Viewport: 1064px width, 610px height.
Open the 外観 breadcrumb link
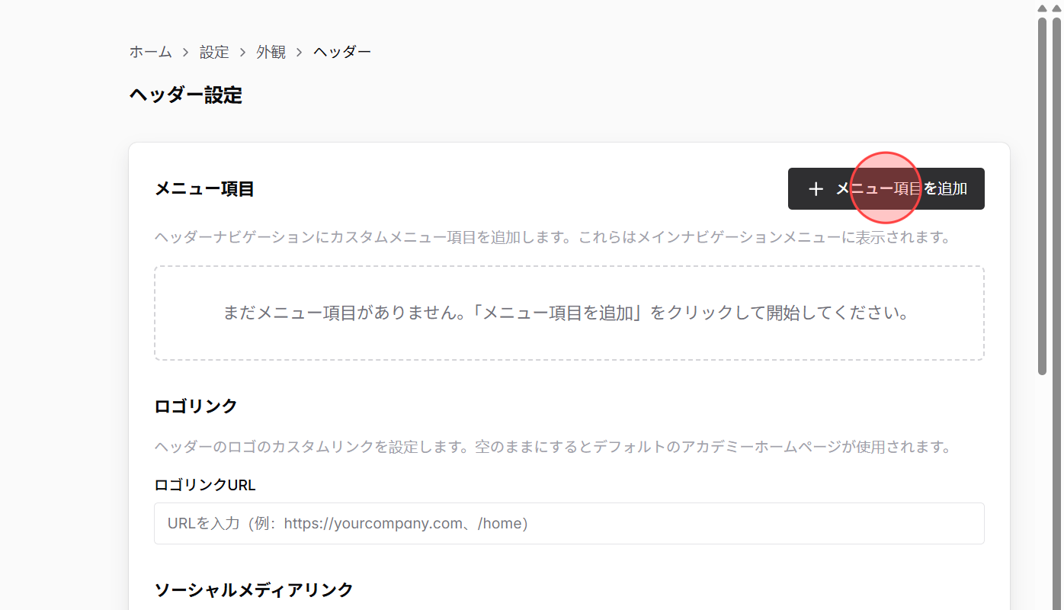tap(271, 51)
